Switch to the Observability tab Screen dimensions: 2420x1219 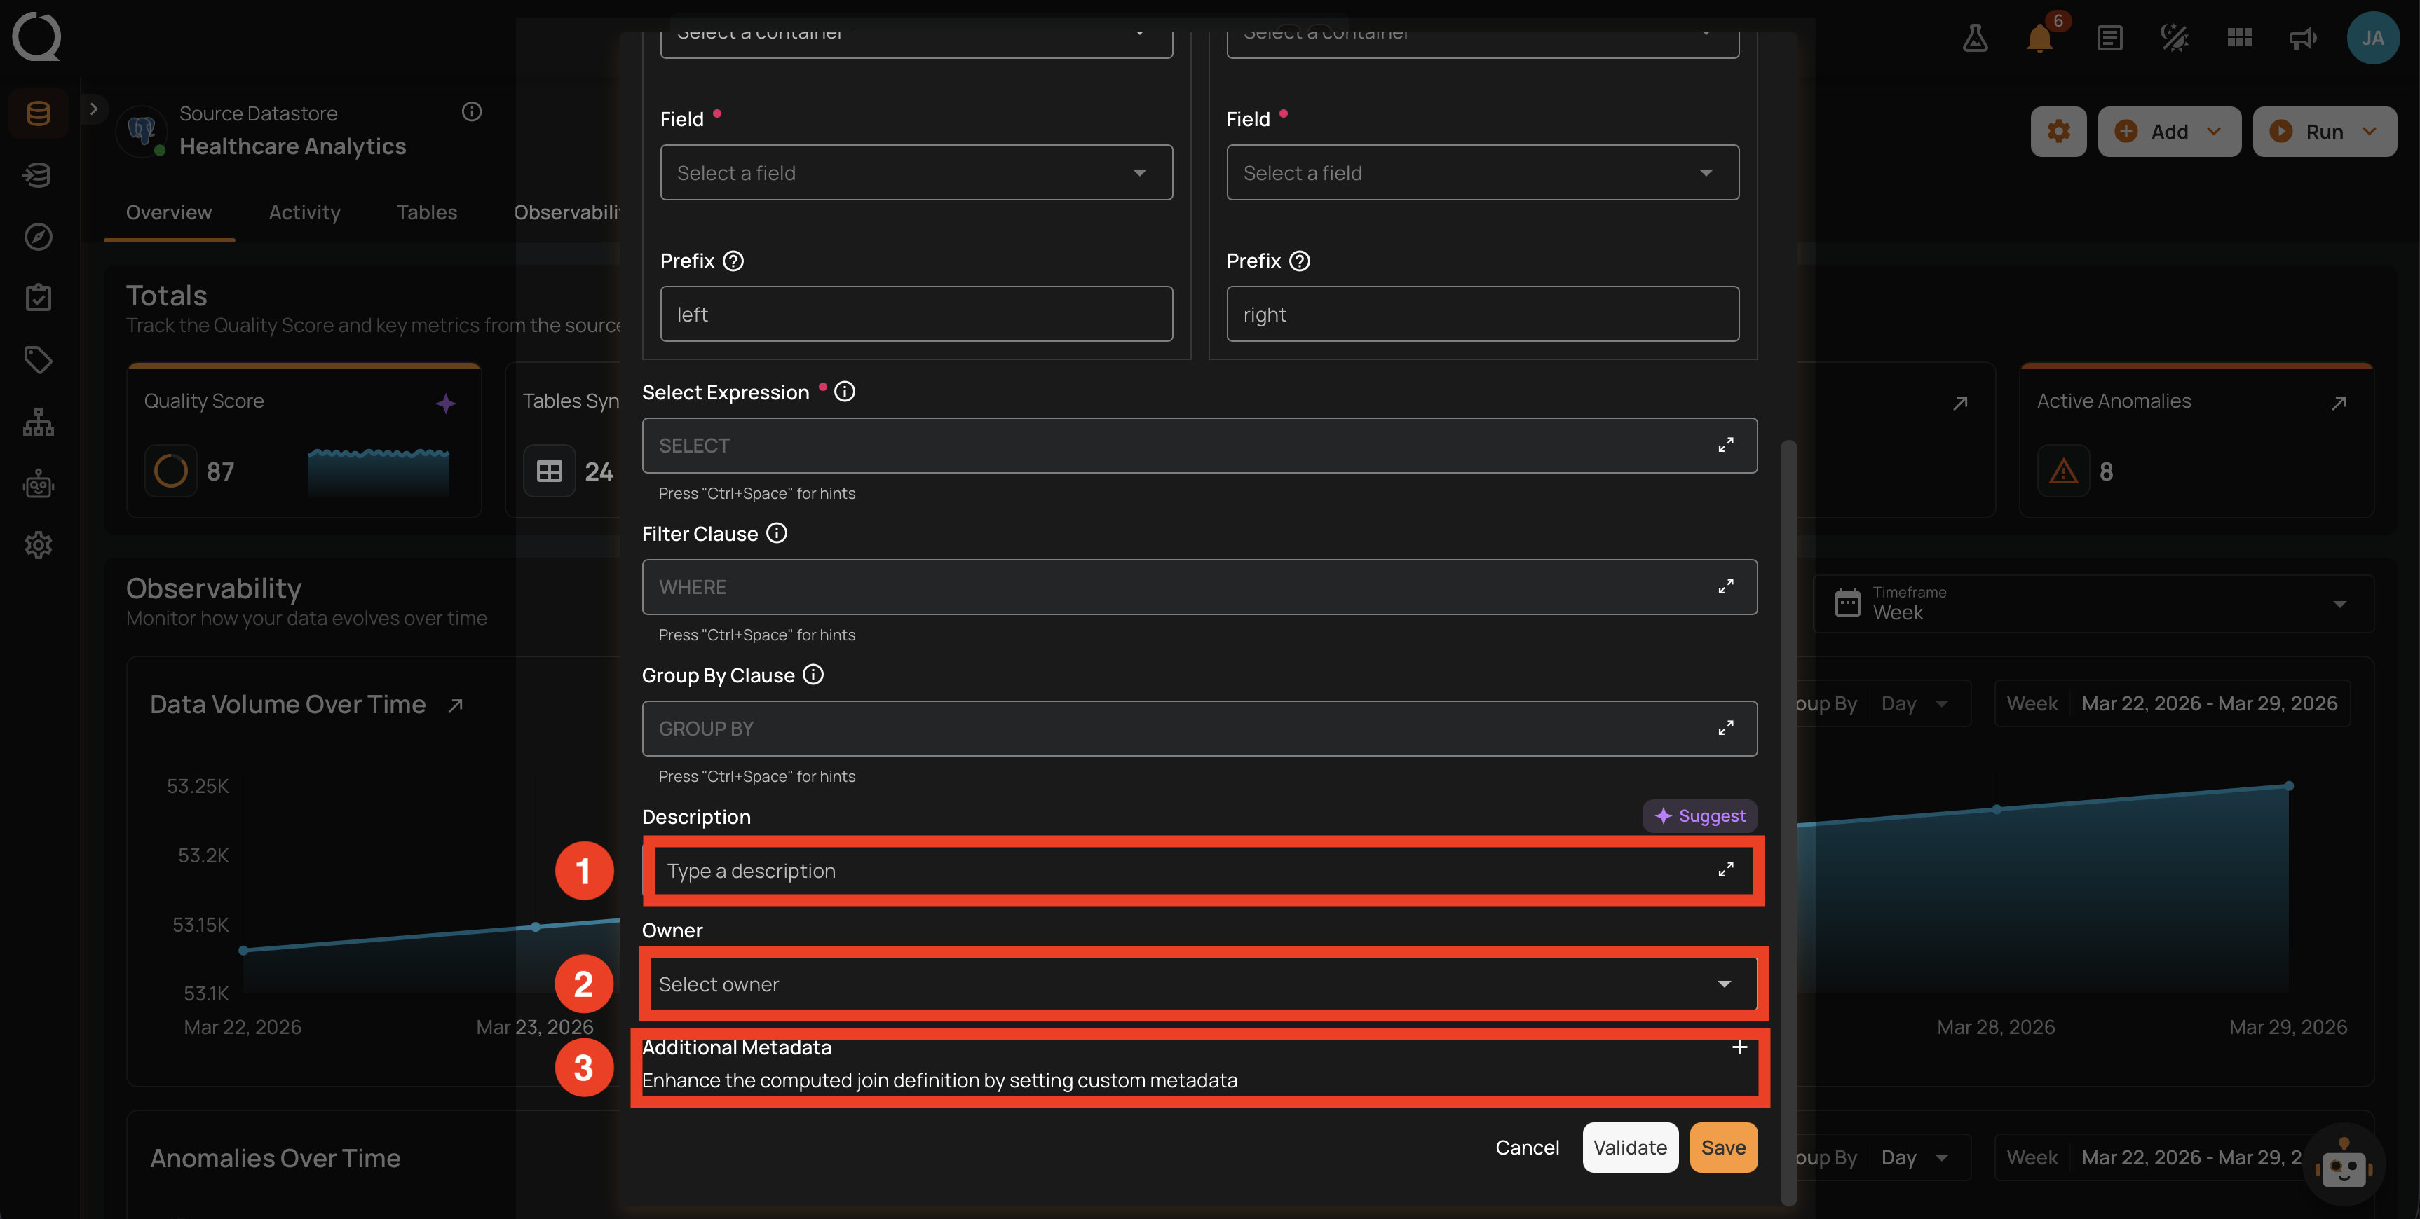pyautogui.click(x=566, y=212)
